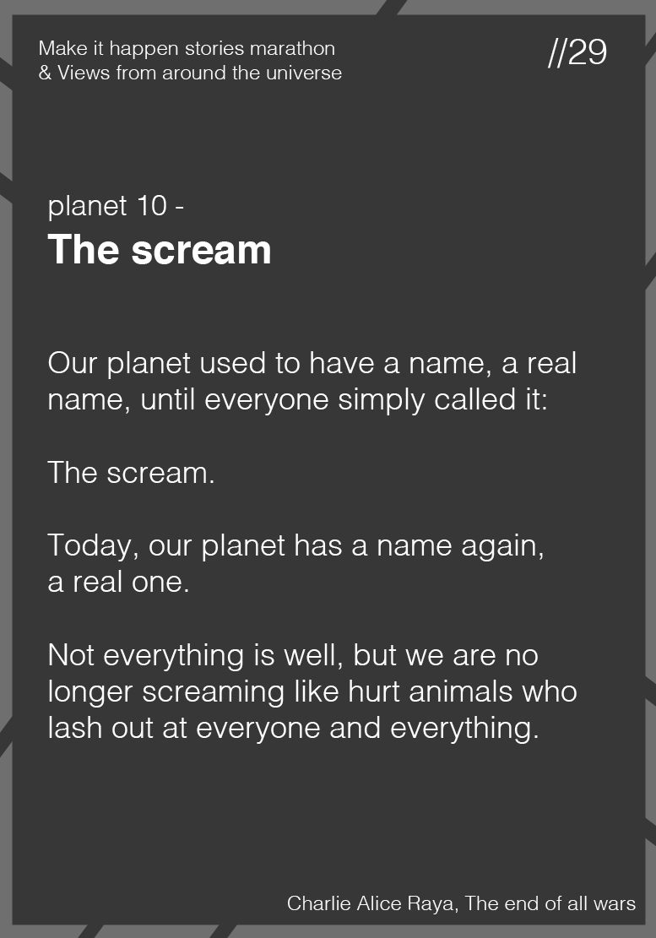Click '& Views from around the universe' line
The image size is (656, 938).
[x=190, y=73]
